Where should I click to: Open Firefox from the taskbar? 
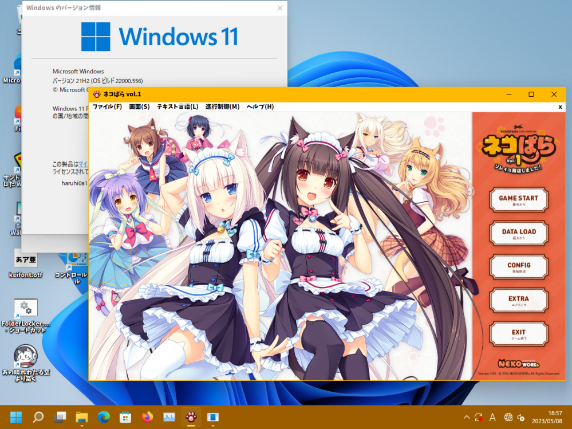click(147, 417)
